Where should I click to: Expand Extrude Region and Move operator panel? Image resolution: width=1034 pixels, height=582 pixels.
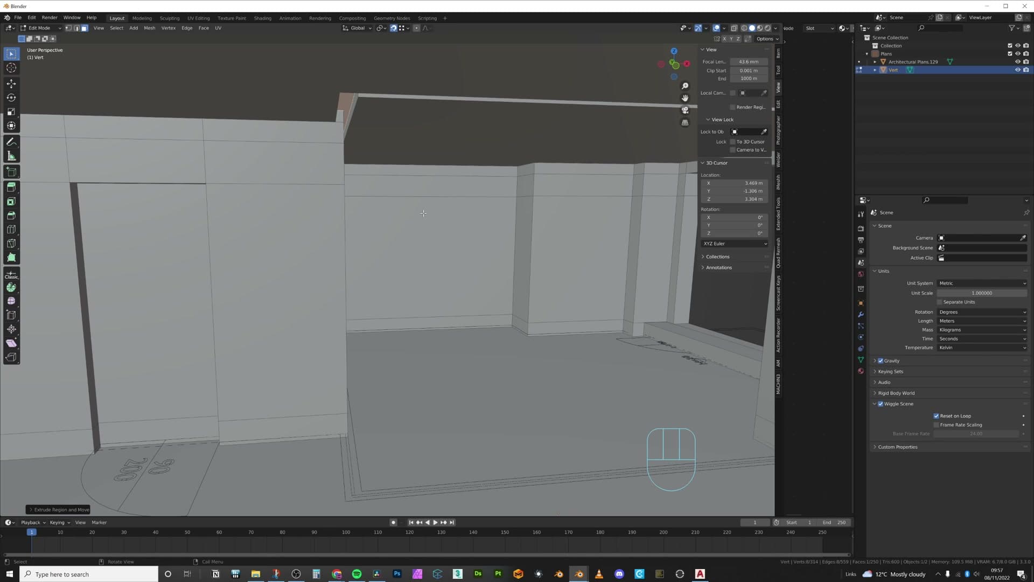click(x=58, y=510)
